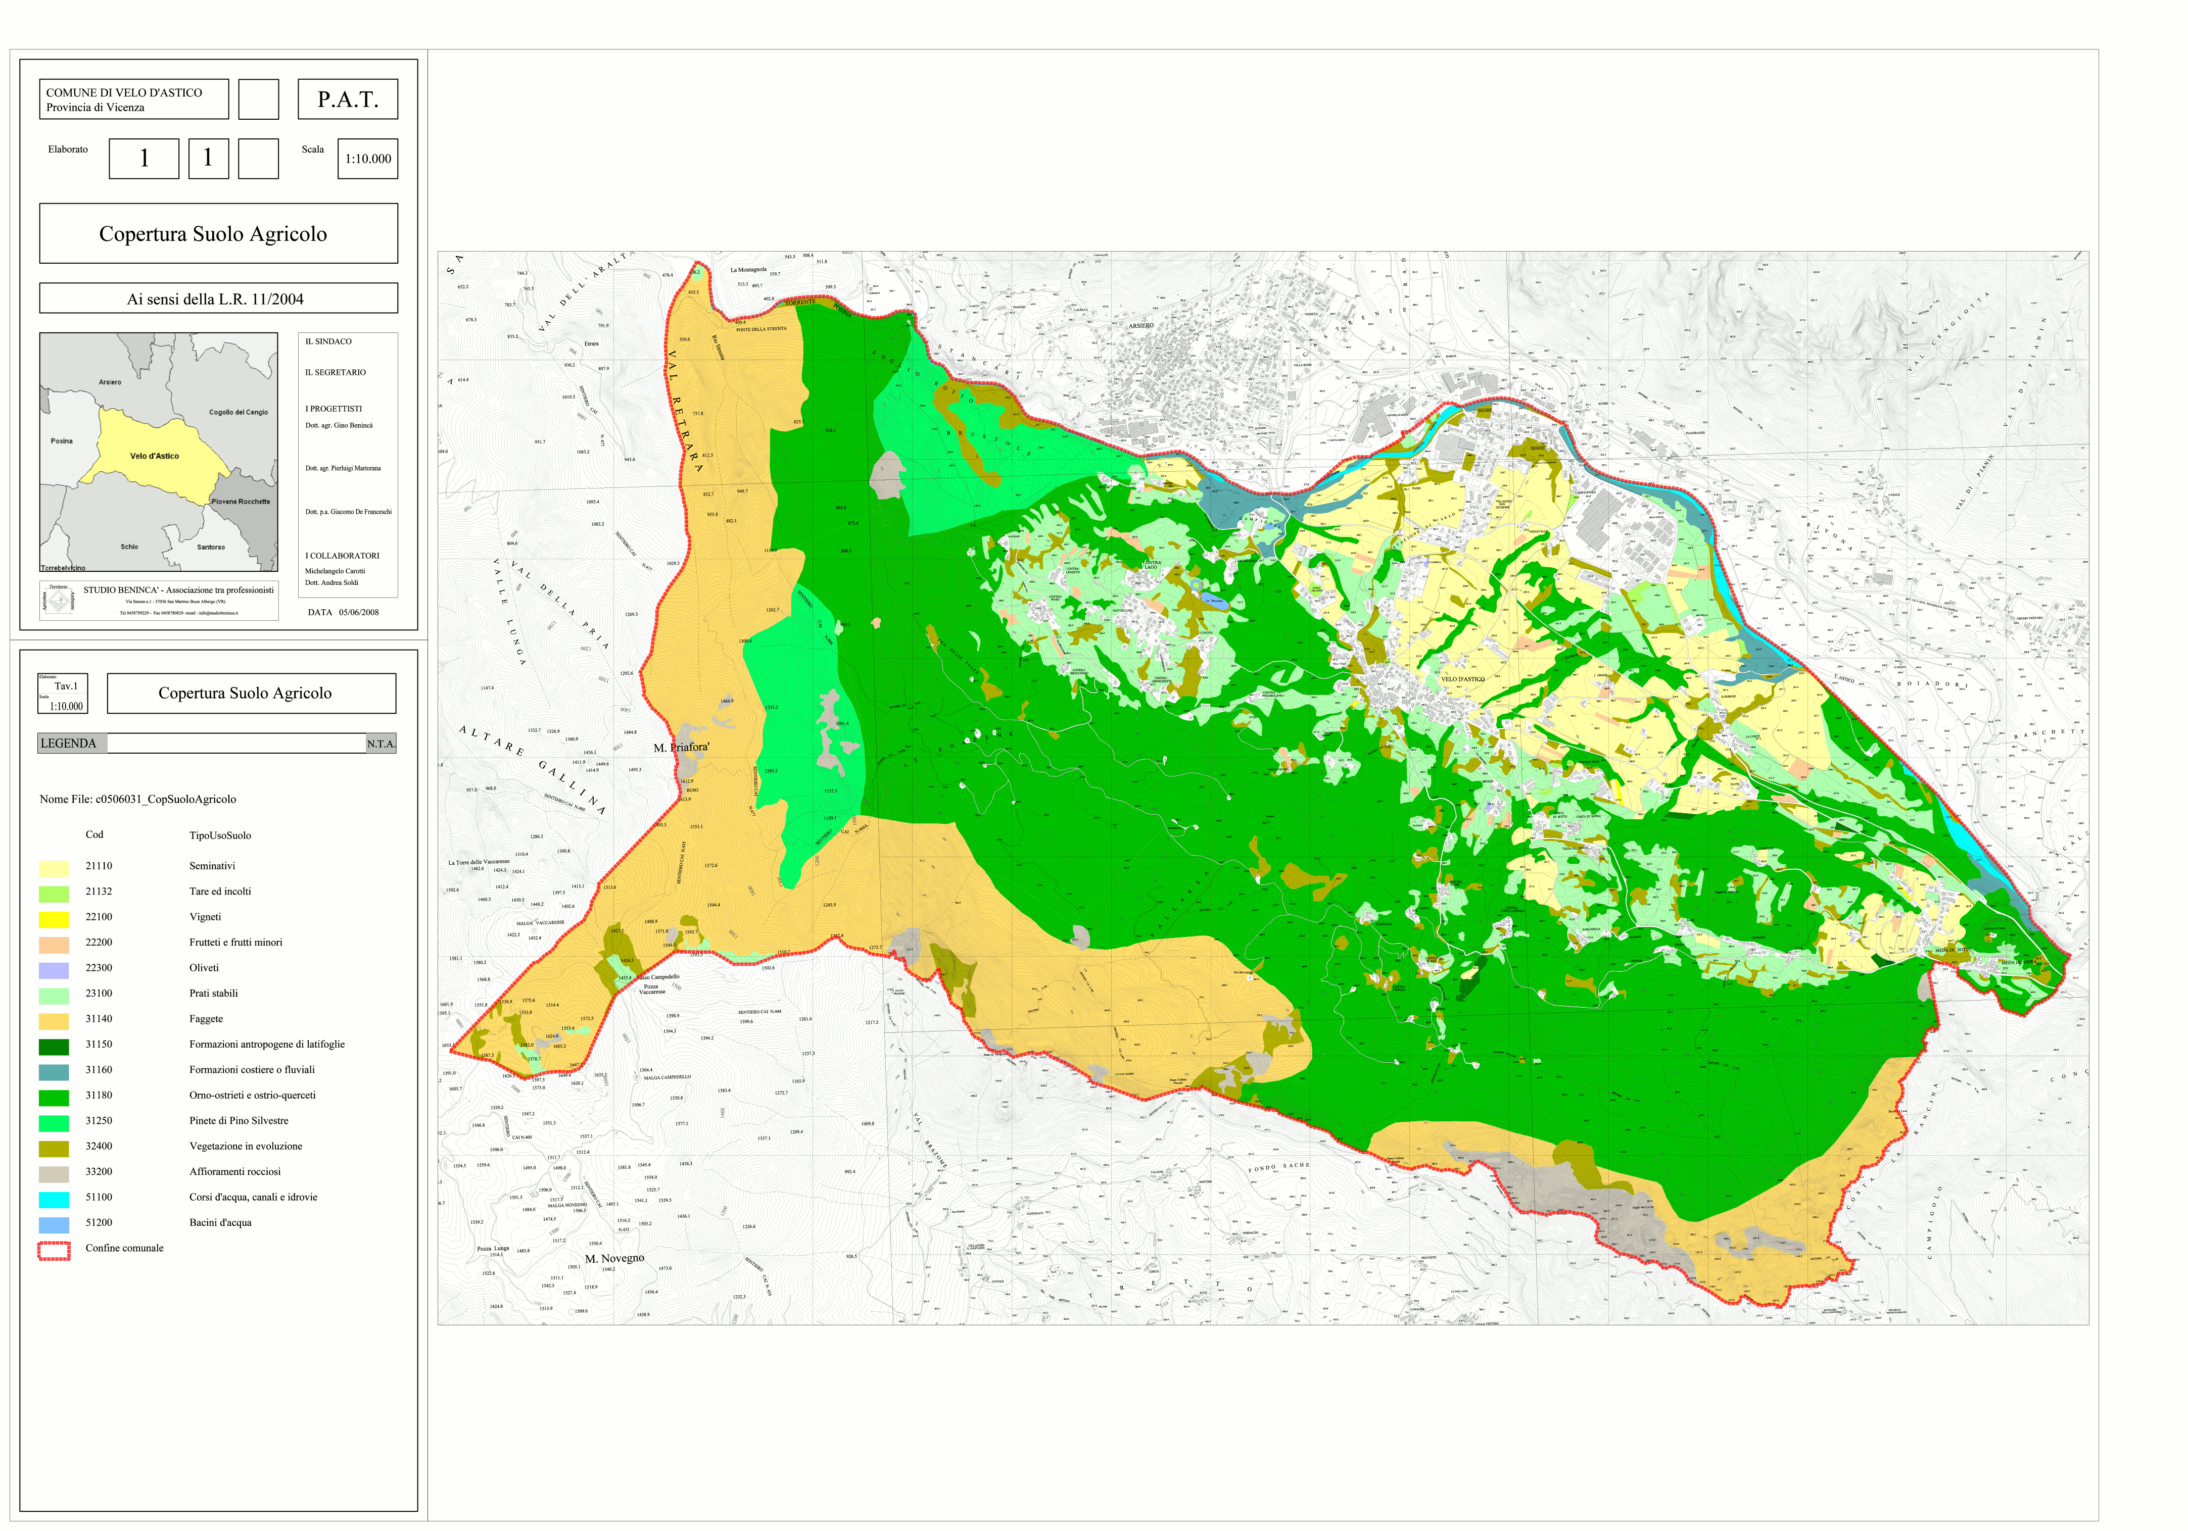Click the Tav.1 elaborato box
Screen dimensions: 2188x1531
pos(66,686)
